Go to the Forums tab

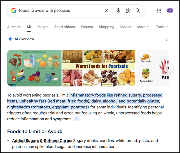click(87, 27)
